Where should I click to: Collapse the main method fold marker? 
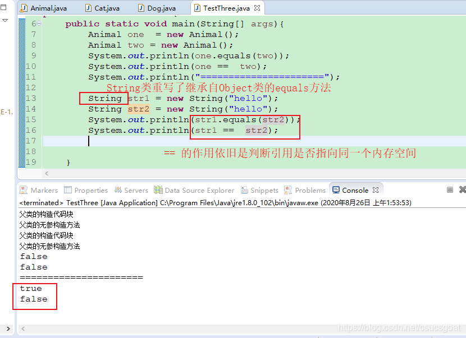(39, 24)
